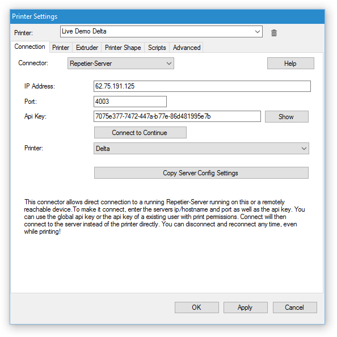
Task: Click the 'Api Key:' label
Action: [x=35, y=116]
